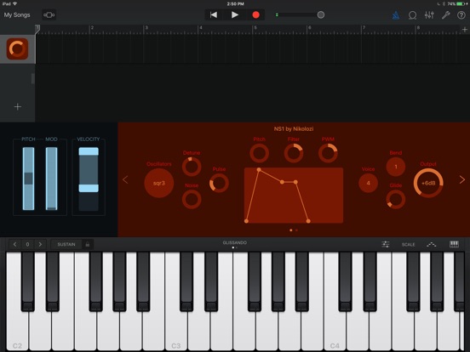This screenshot has height=352, width=470.
Task: Toggle the GLISSANDO mode
Action: tap(235, 243)
